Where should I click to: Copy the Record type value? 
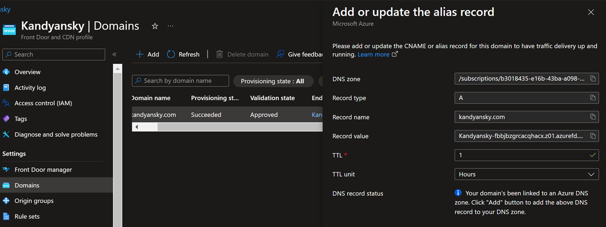tap(593, 98)
